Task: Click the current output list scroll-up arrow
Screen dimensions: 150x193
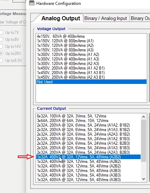Action: coord(143,117)
